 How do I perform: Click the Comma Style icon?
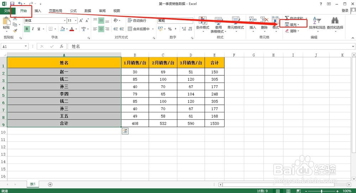coord(176,29)
